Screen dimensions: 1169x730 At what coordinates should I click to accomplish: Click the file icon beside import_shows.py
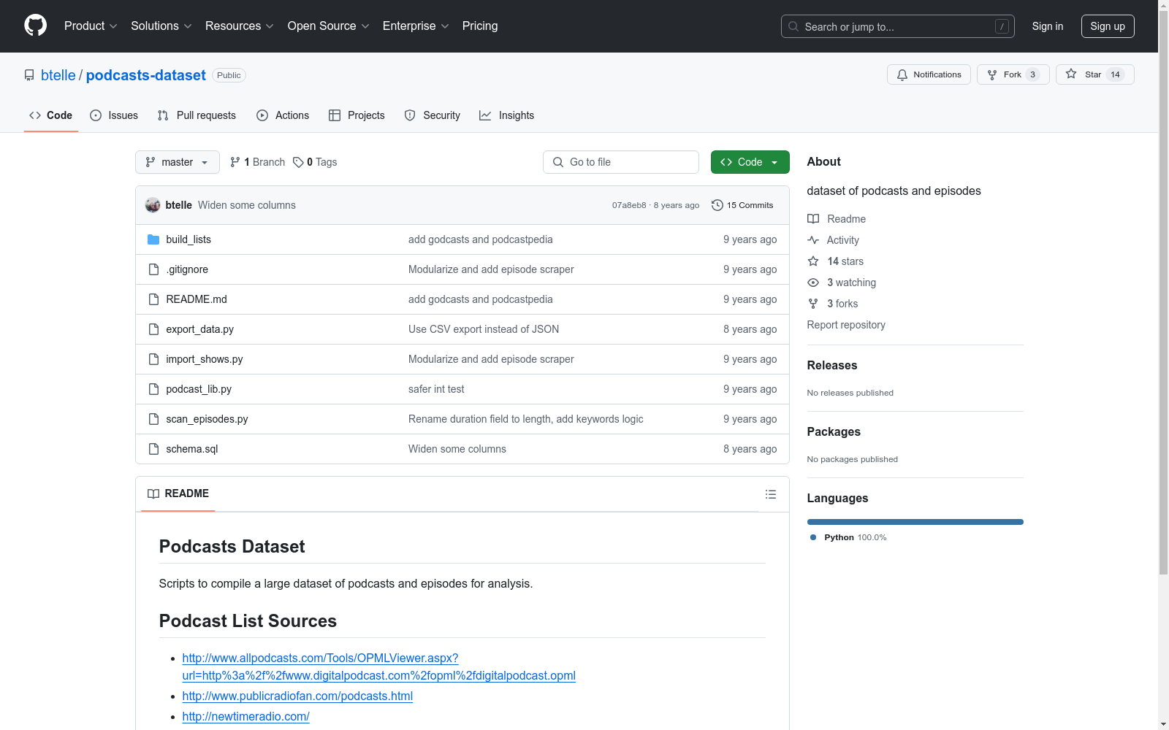click(153, 359)
